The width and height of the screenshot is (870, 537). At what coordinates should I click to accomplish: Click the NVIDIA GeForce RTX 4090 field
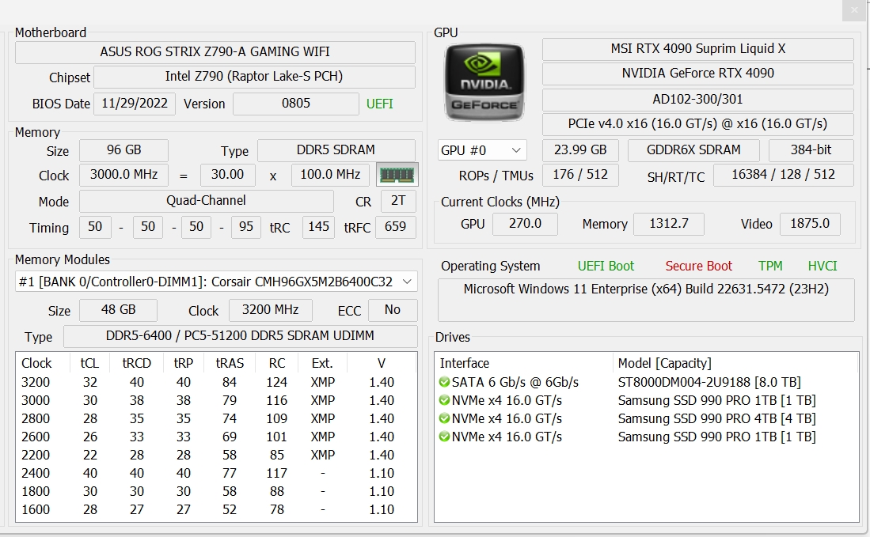pos(698,74)
